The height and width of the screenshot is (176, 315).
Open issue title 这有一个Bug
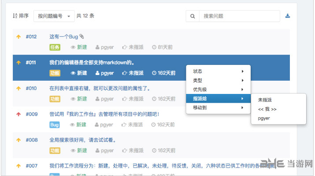pos(64,37)
